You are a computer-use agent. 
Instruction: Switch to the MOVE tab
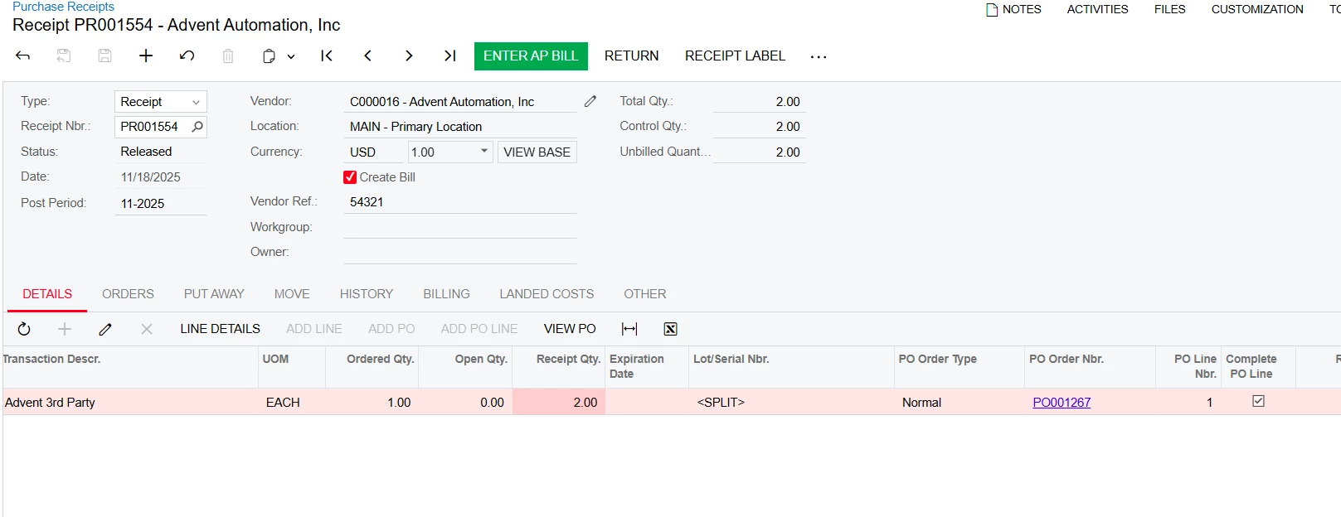pos(292,294)
